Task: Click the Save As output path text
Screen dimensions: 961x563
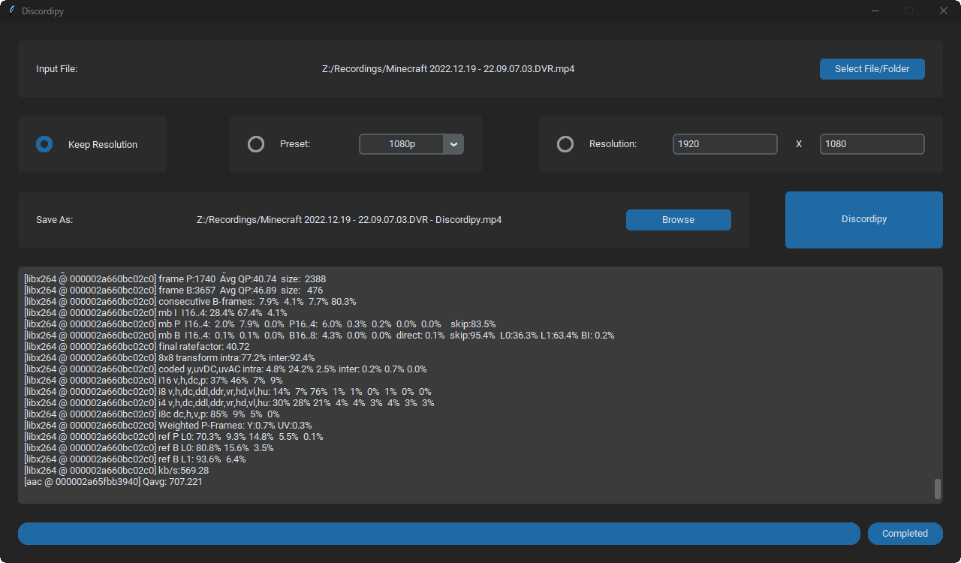Action: pyautogui.click(x=349, y=220)
